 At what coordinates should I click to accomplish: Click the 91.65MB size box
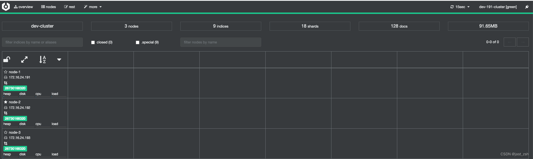(488, 26)
